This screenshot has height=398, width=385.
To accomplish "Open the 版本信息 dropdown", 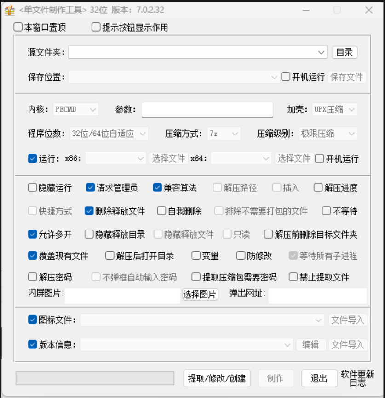I will pos(187,345).
